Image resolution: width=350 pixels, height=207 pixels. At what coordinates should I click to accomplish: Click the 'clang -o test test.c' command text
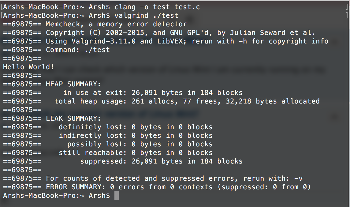click(157, 7)
